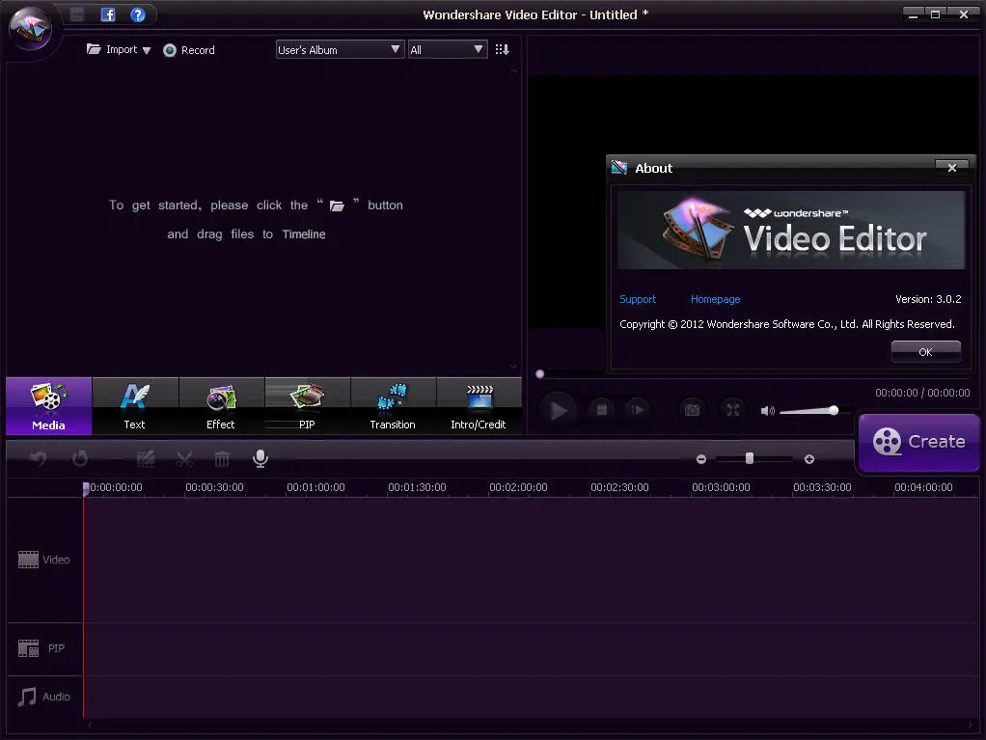
Task: Take a snapshot with the camera icon
Action: click(693, 410)
